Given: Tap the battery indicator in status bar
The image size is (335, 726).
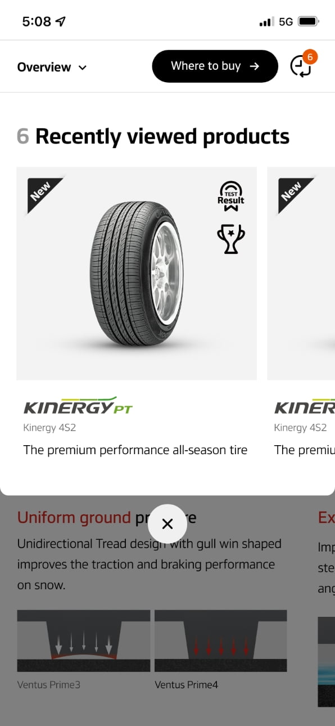Looking at the screenshot, I should pyautogui.click(x=309, y=22).
